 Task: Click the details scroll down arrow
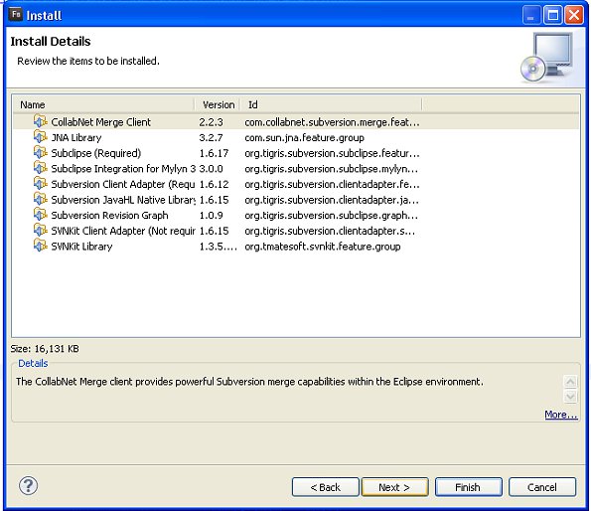pyautogui.click(x=570, y=396)
